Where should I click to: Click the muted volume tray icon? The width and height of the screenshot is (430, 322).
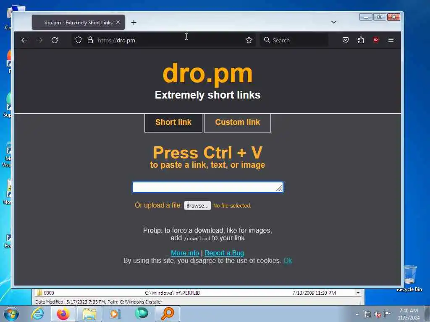[x=378, y=314]
